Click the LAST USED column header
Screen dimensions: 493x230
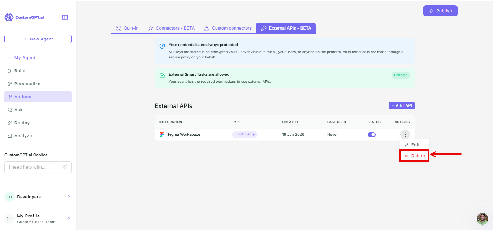tap(337, 122)
